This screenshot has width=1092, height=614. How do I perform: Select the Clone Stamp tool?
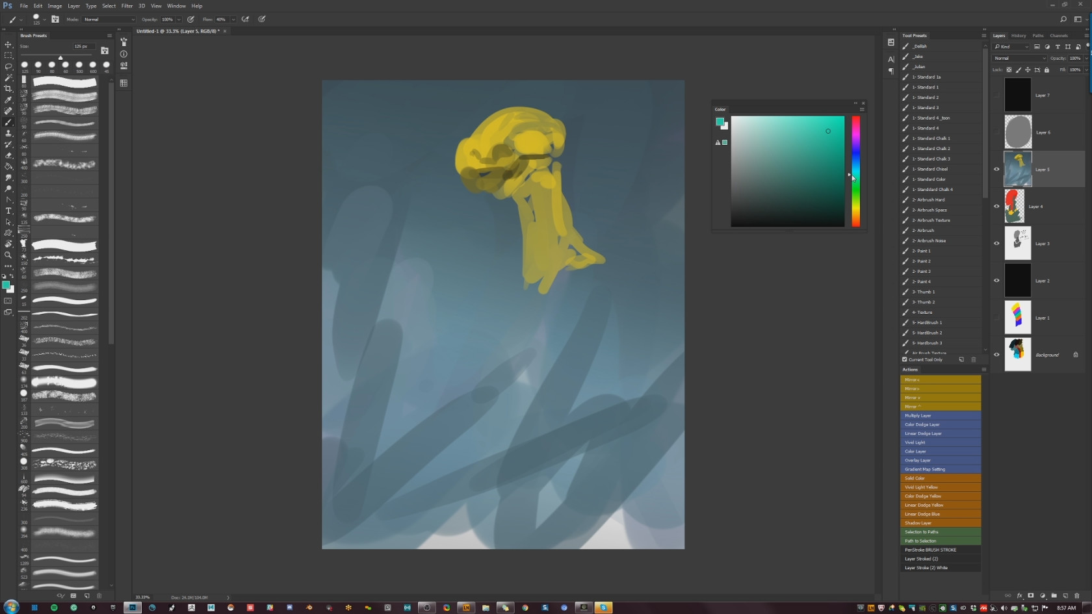click(8, 133)
